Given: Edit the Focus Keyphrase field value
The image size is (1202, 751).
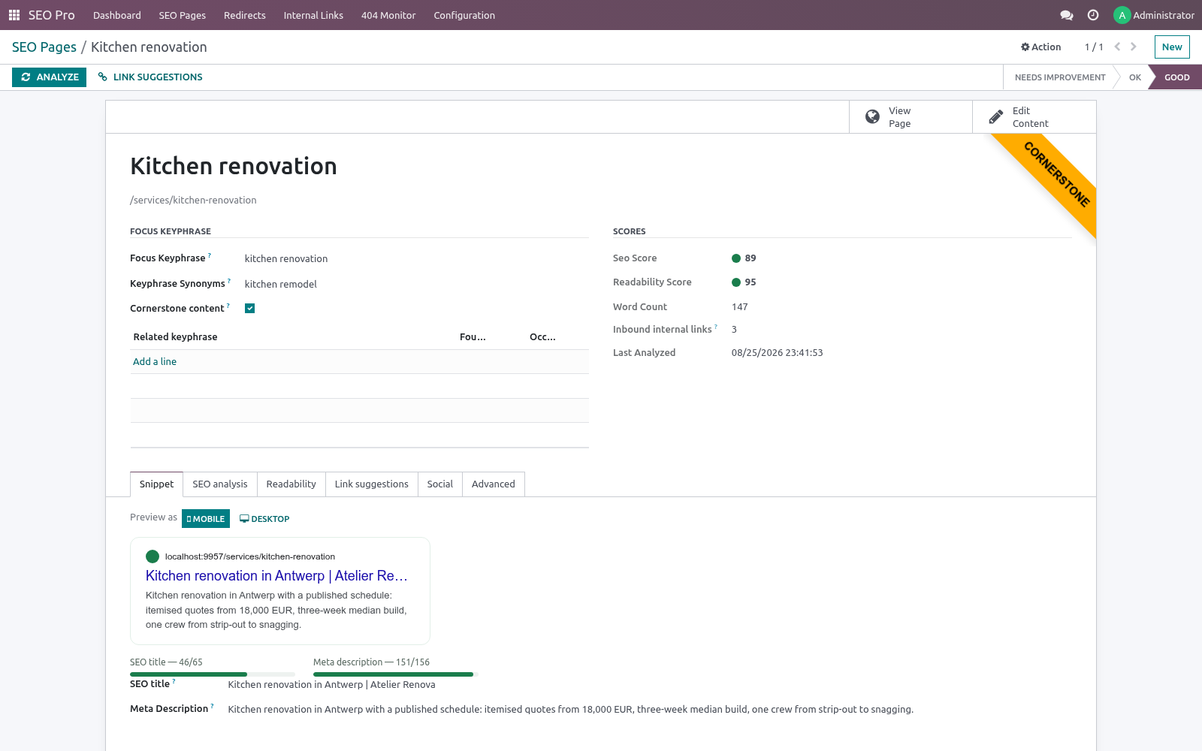Looking at the screenshot, I should point(416,258).
